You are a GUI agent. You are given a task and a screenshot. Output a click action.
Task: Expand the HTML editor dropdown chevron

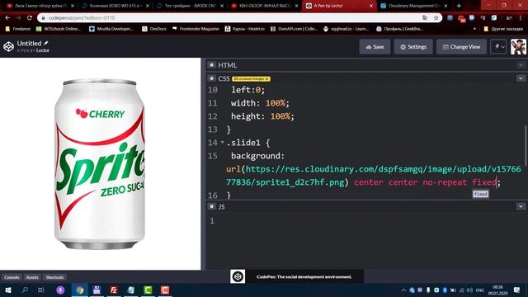[521, 64]
